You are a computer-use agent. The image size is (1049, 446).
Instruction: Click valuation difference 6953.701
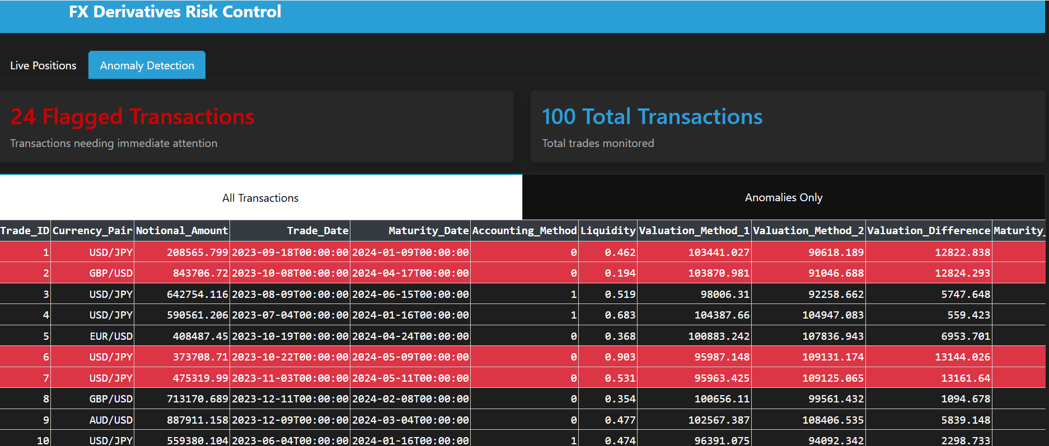[x=929, y=336]
